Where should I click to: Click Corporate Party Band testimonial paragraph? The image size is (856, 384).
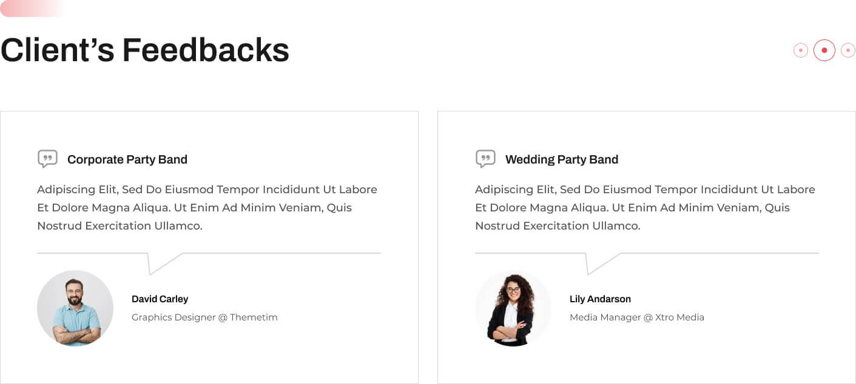click(x=207, y=208)
